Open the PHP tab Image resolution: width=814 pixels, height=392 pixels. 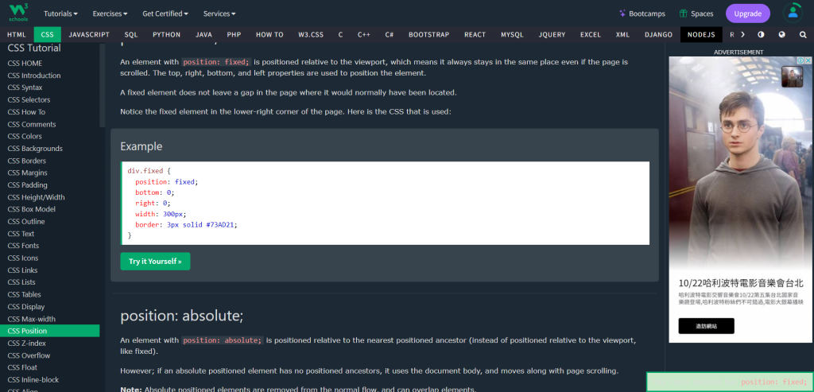click(235, 35)
